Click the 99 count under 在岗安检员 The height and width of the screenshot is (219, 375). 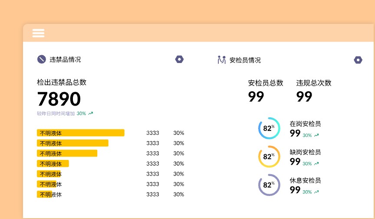tap(295, 133)
